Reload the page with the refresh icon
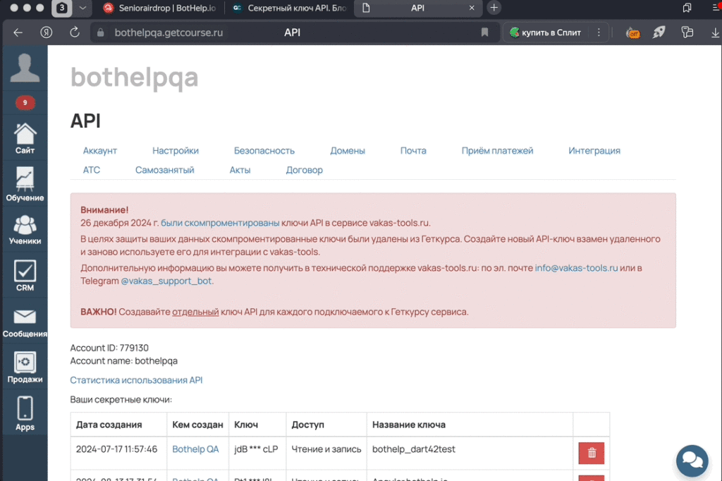Image resolution: width=722 pixels, height=481 pixels. [74, 32]
